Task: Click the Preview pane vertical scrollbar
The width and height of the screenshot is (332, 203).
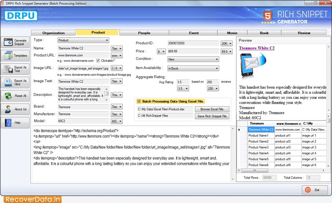Action: (328, 78)
